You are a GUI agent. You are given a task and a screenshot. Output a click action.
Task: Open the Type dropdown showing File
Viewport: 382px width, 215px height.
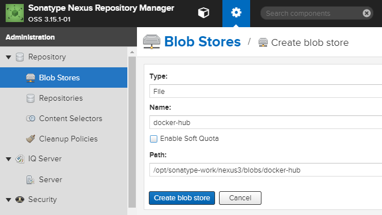point(265,91)
